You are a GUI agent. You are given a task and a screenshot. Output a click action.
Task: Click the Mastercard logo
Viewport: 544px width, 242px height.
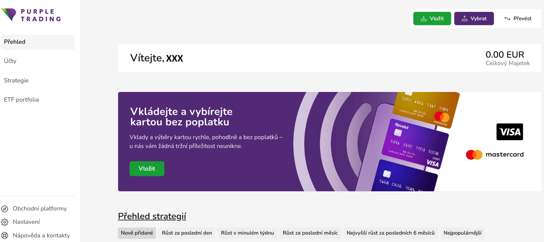(x=495, y=154)
